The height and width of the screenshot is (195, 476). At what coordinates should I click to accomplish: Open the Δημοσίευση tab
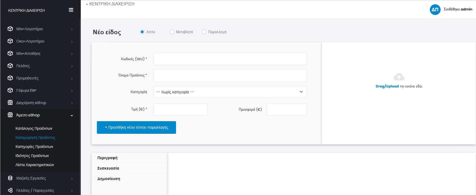pyautogui.click(x=109, y=179)
